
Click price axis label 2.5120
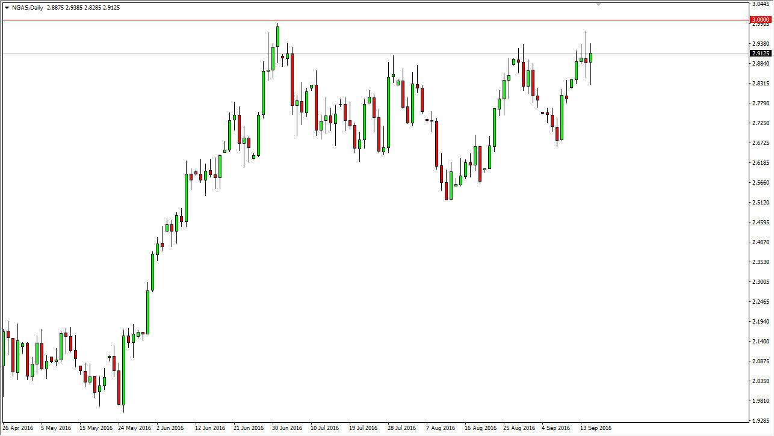click(761, 203)
